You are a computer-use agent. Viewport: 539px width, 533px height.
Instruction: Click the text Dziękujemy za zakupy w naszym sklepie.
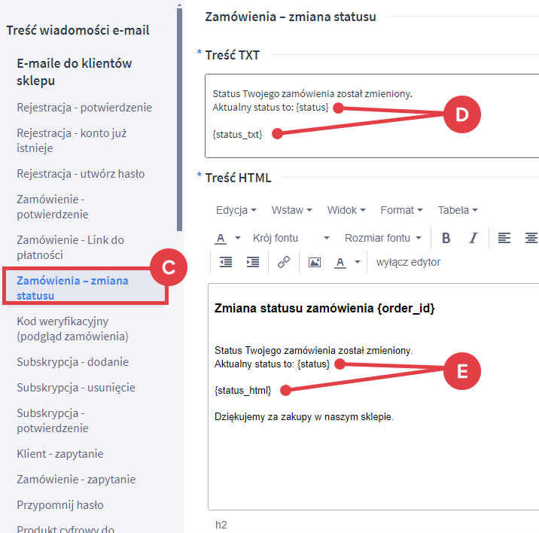(x=304, y=417)
